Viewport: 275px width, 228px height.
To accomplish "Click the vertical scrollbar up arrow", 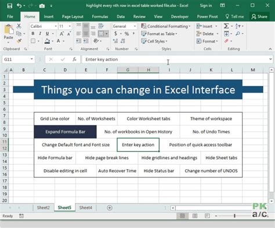I will click(x=272, y=70).
